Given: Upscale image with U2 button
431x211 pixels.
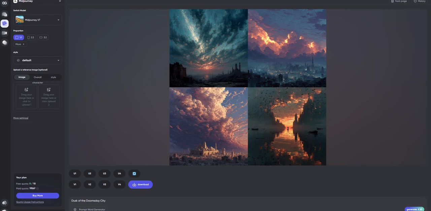Looking at the screenshot, I should coord(90,173).
